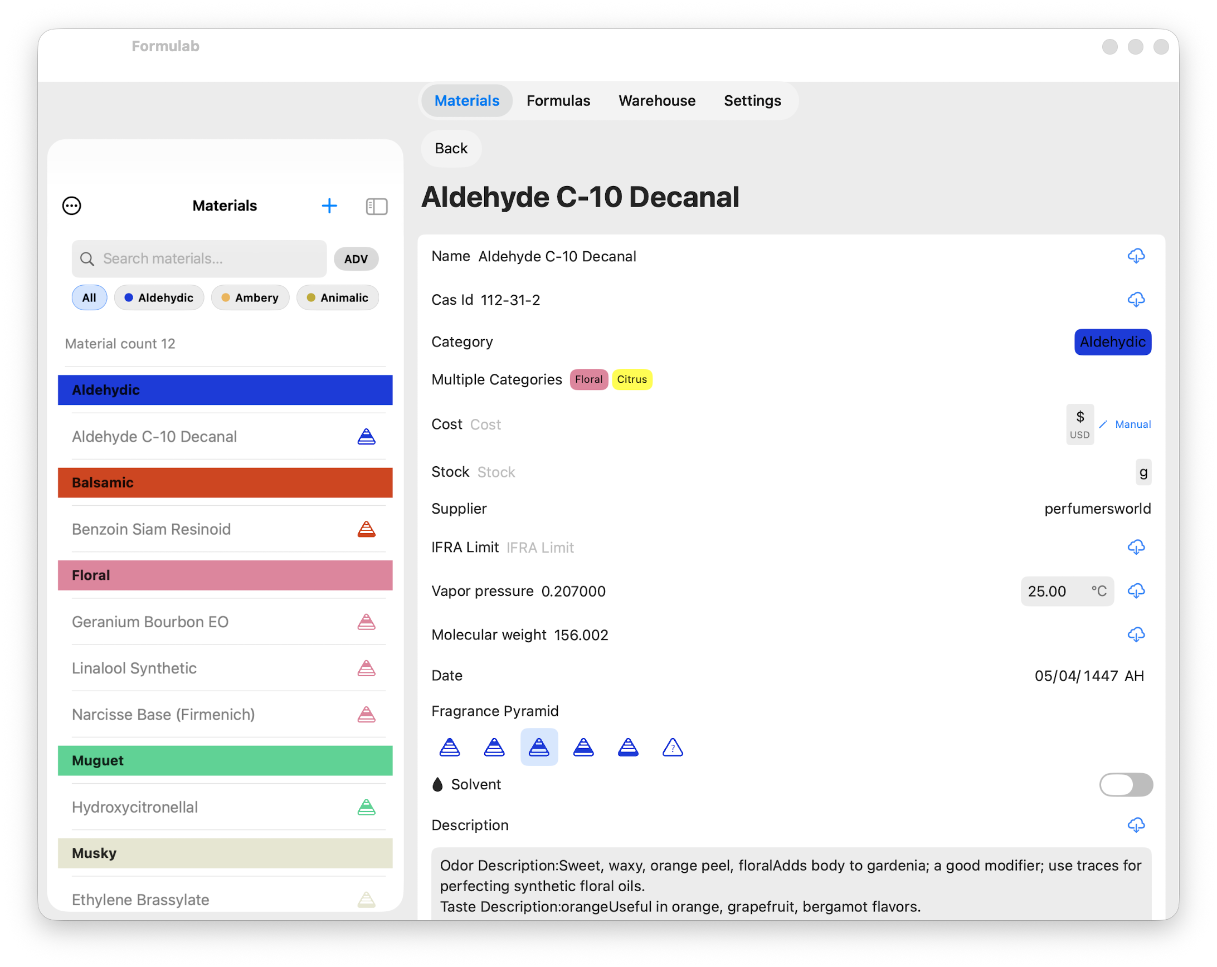The height and width of the screenshot is (967, 1217).
Task: Click the Manual cost link
Action: pos(1125,424)
